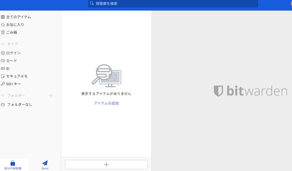Open the 自分の保管庫 tab
Viewport: 292px width, 171px height.
(x=13, y=165)
